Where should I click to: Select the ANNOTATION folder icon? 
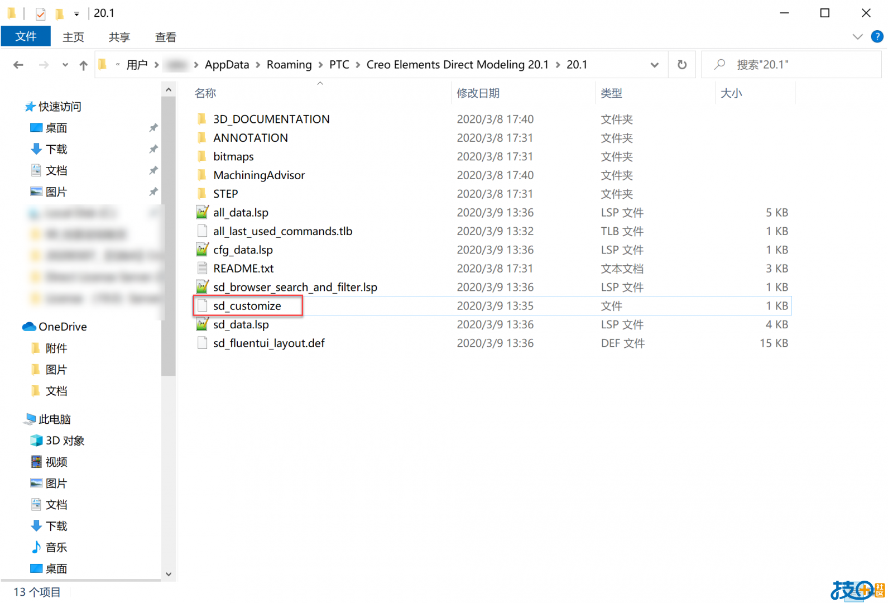click(x=202, y=138)
